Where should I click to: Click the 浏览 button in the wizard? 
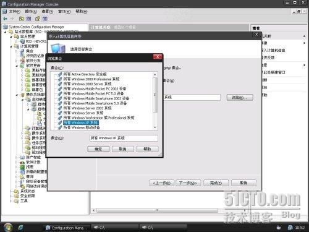[240, 97]
